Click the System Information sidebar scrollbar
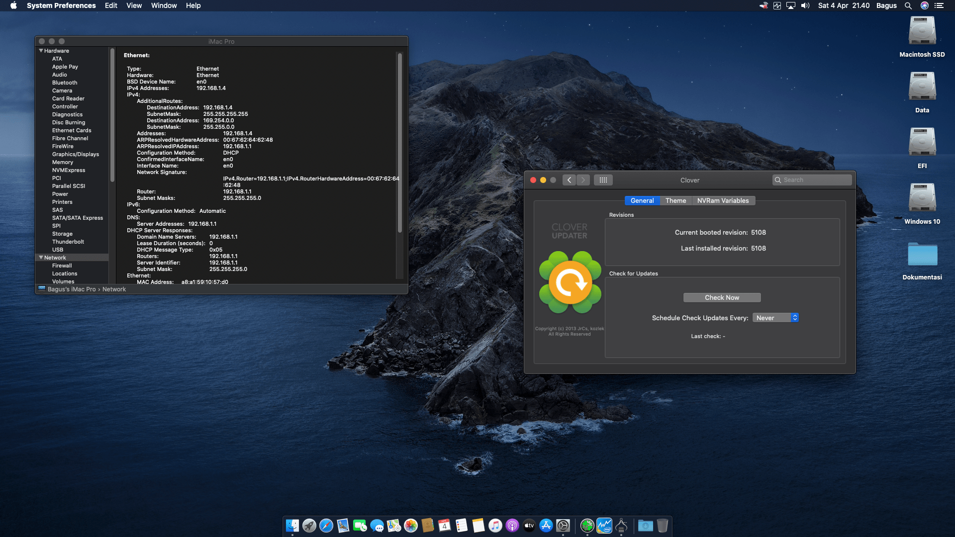 tap(112, 115)
